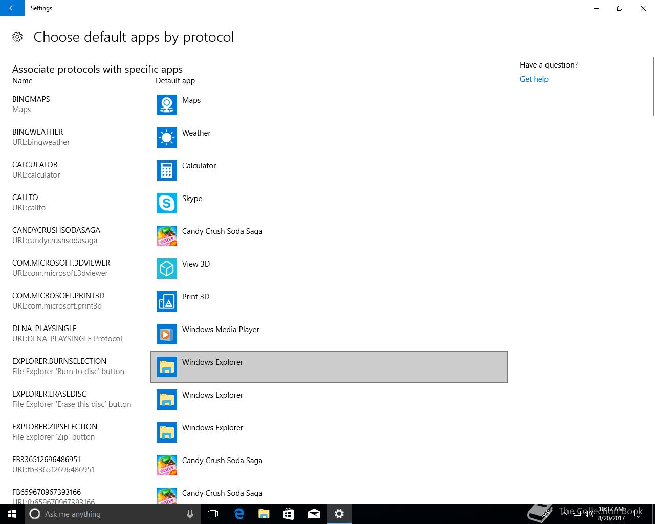Click the microphone icon in Cortana search
This screenshot has width=655, height=524.
(x=190, y=514)
